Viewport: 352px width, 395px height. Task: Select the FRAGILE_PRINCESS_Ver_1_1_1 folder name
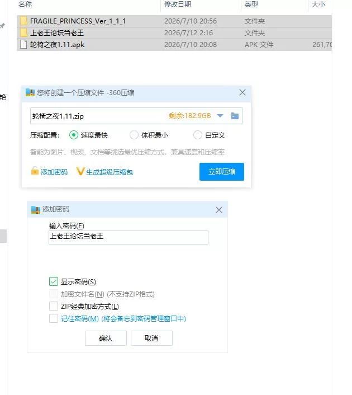(x=78, y=21)
